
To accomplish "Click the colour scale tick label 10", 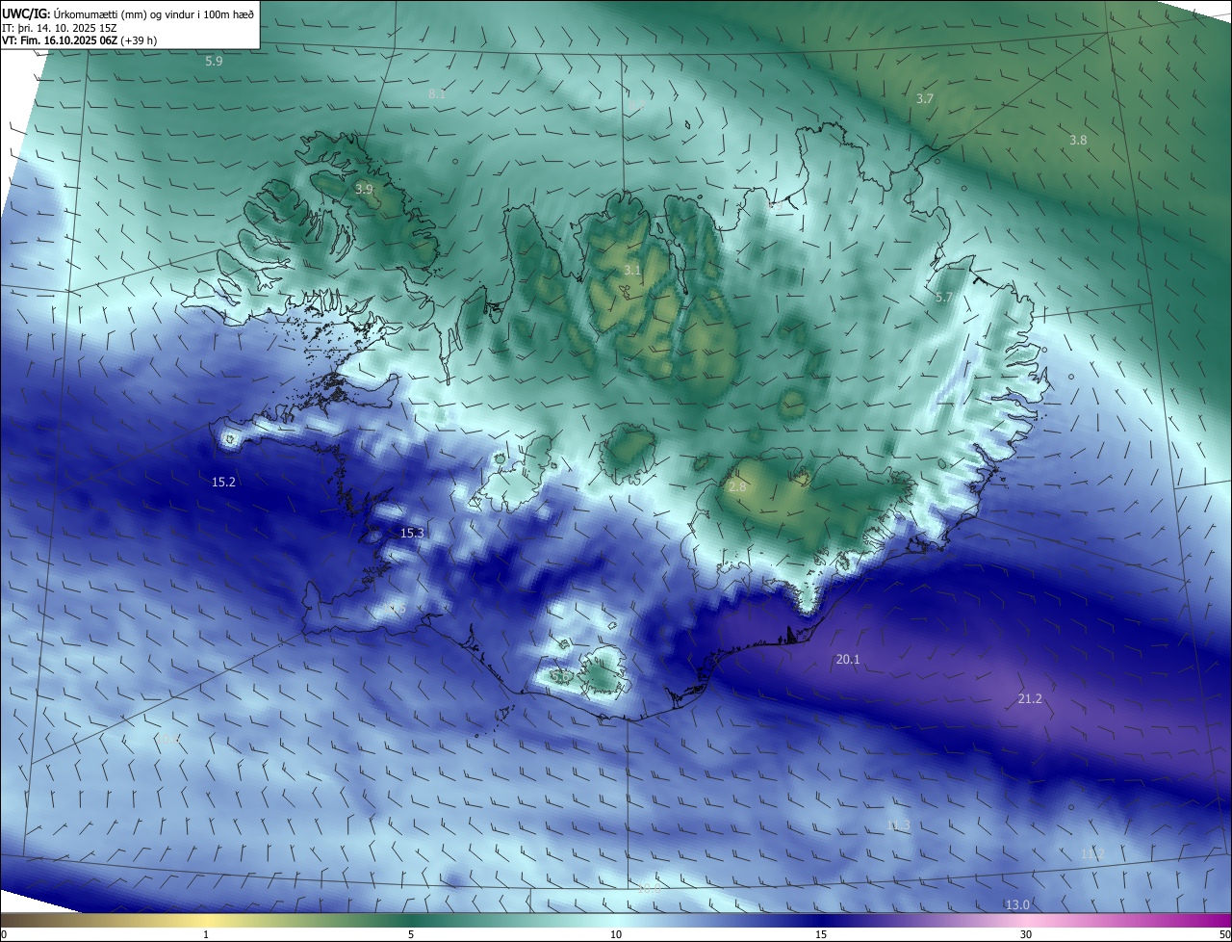I will tap(616, 934).
